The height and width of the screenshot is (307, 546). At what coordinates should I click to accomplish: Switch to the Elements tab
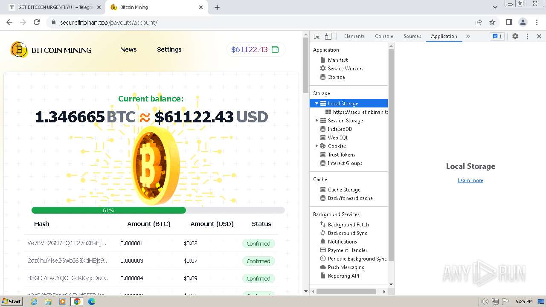pos(354,36)
